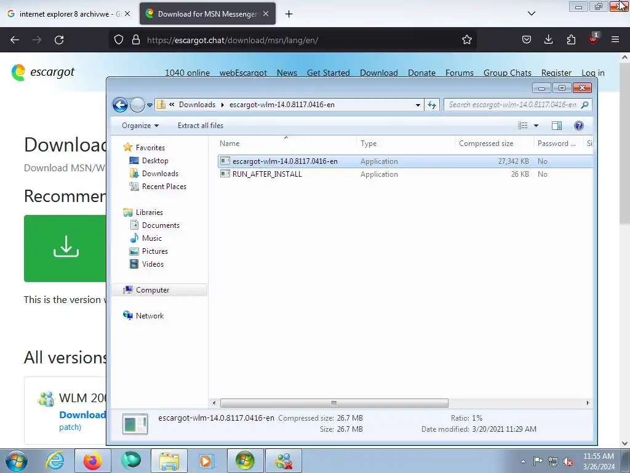Click Explorer back arrow button
Viewport: 630px width, 473px height.
[x=120, y=105]
